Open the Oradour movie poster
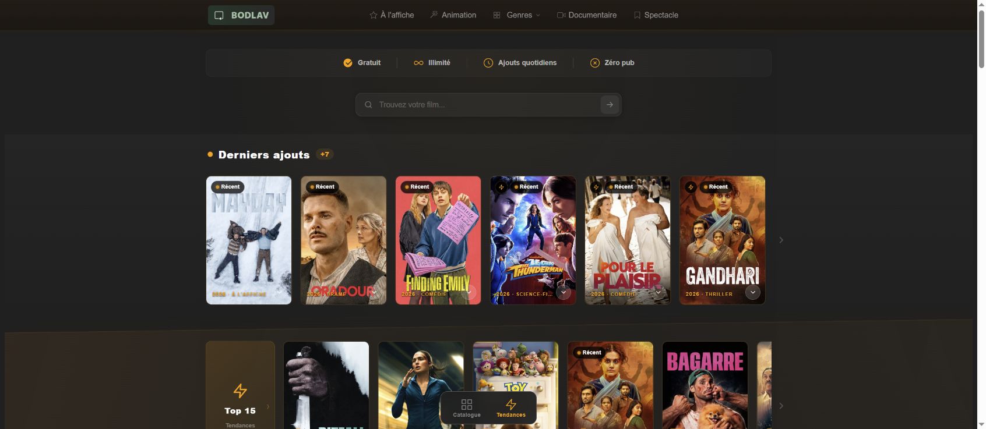 [343, 240]
